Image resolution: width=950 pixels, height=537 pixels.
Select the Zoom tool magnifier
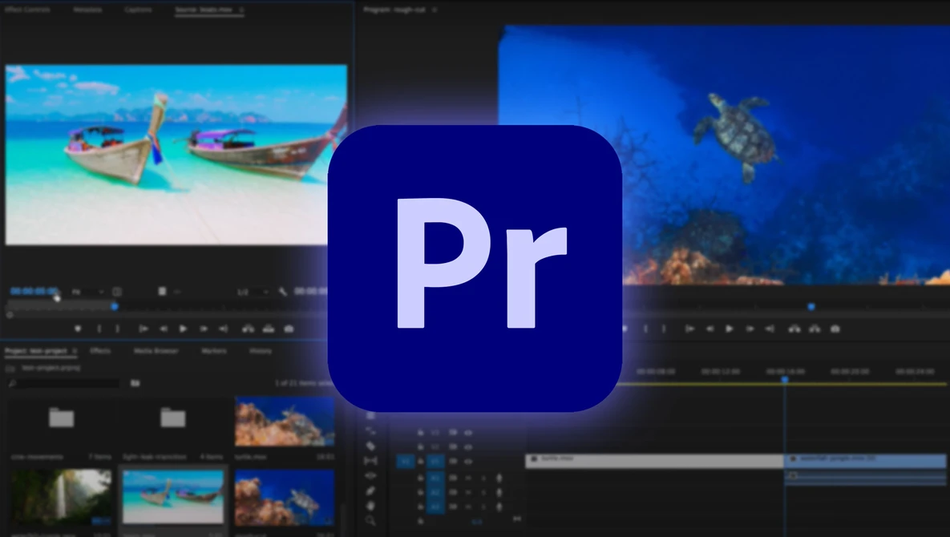(371, 521)
